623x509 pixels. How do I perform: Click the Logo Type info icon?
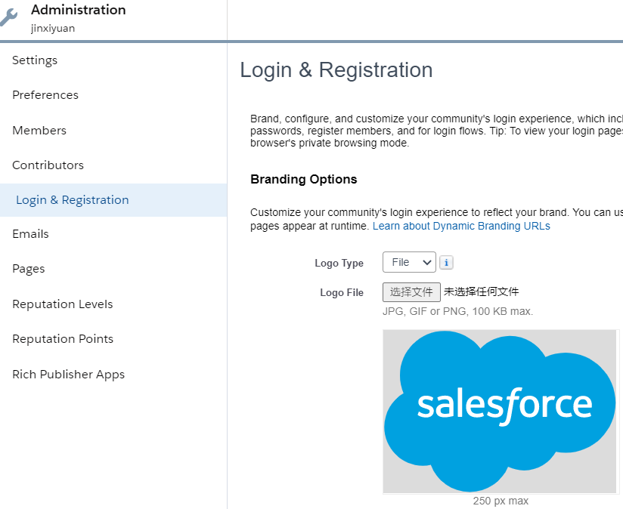(x=446, y=263)
